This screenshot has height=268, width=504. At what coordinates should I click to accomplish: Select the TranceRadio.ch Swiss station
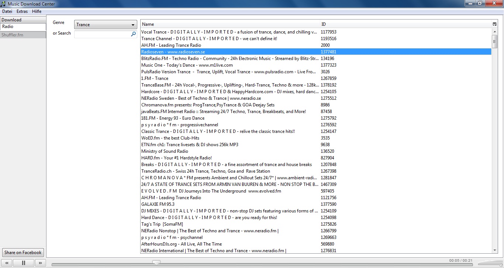[x=316, y=171]
